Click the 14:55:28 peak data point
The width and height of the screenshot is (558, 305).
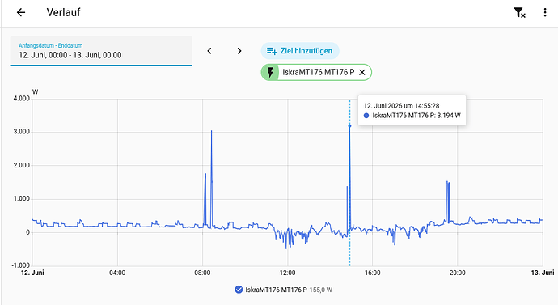point(349,126)
